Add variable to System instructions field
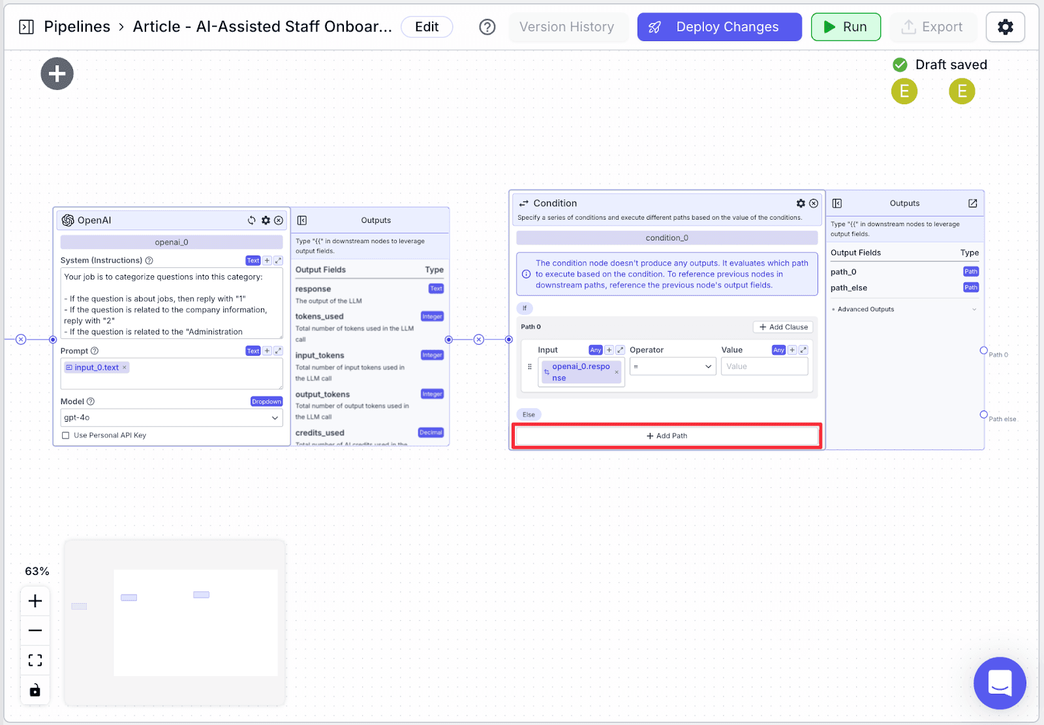 [x=267, y=260]
